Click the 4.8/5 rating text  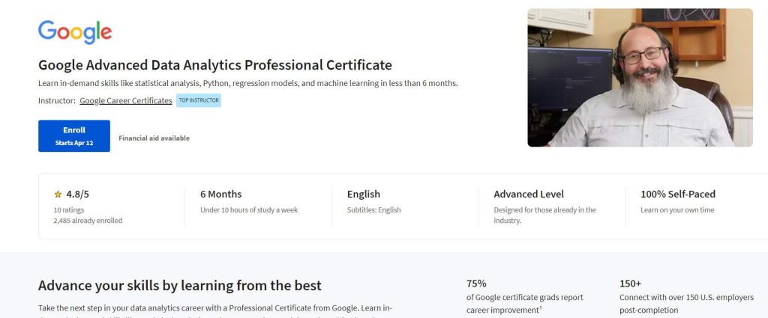pos(77,194)
